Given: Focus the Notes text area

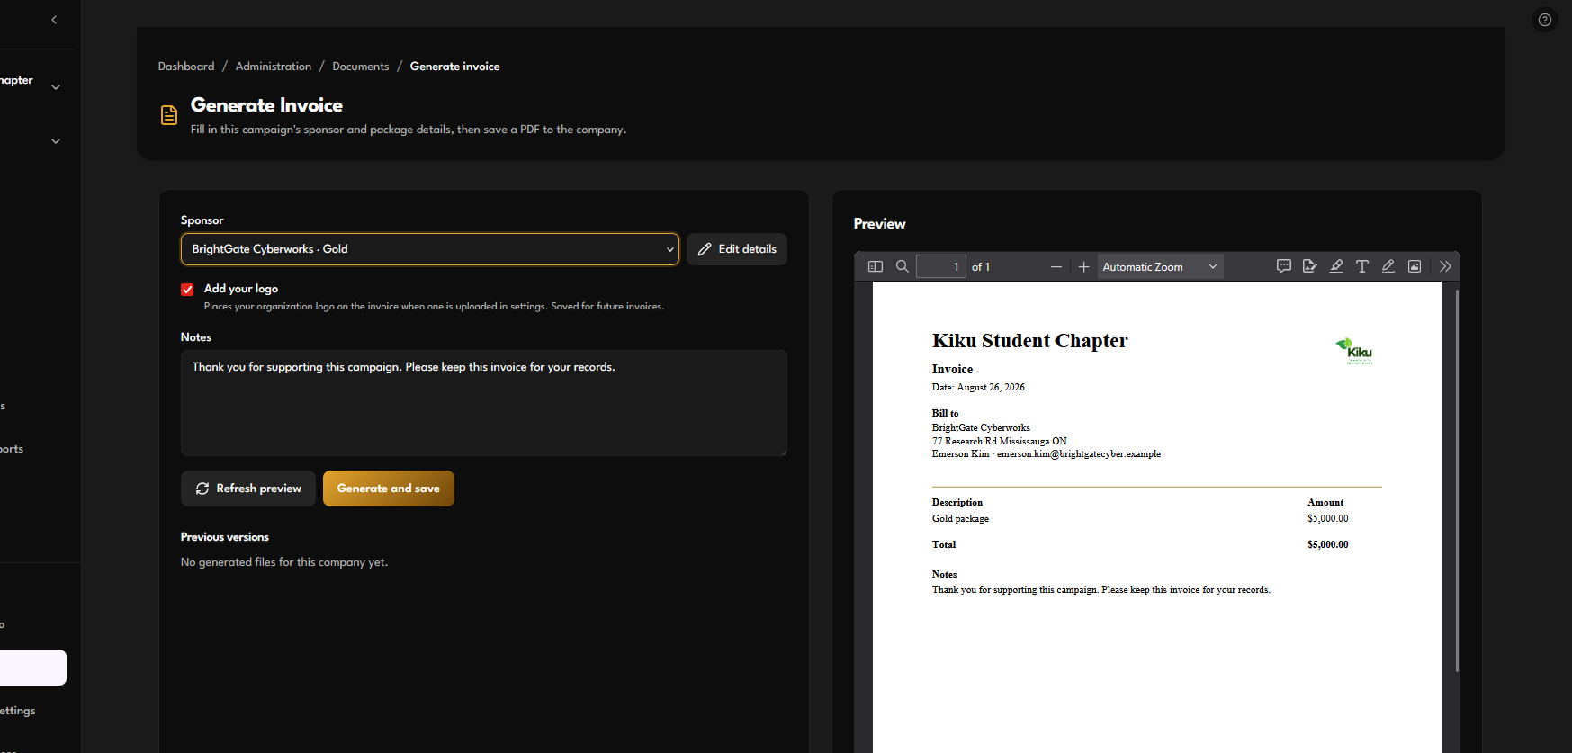Looking at the screenshot, I should [x=484, y=403].
